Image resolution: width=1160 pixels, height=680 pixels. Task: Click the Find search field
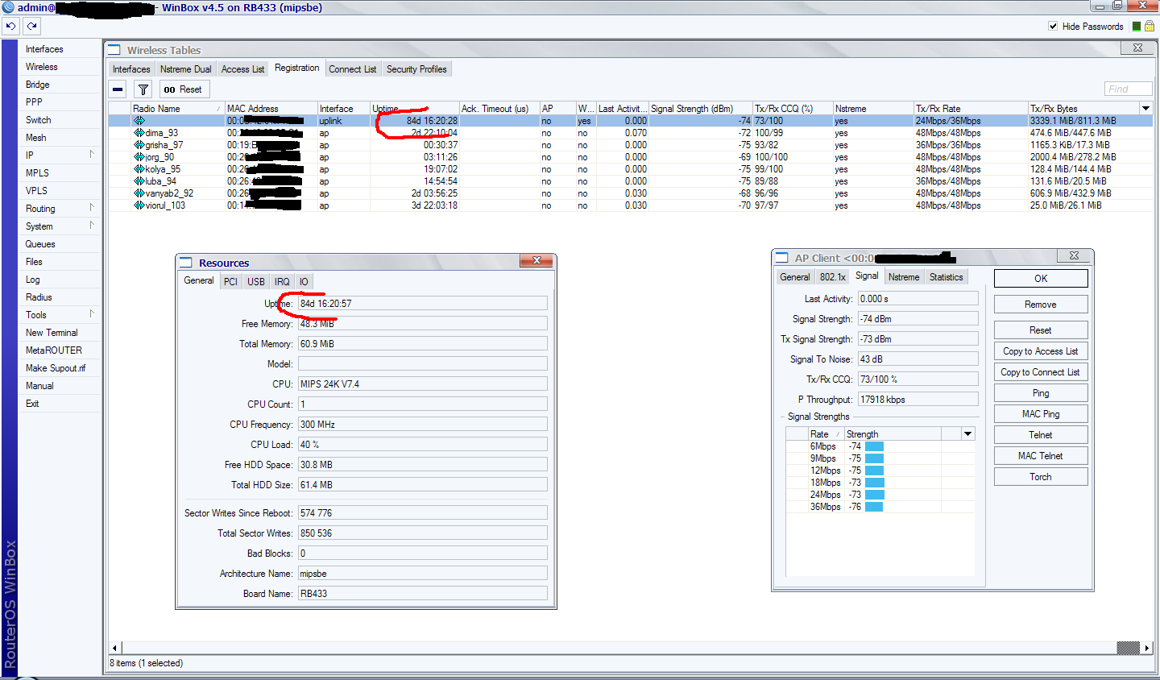(x=1128, y=89)
